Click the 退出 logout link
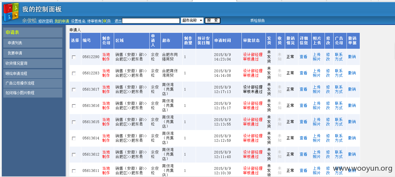395x177 pixels. coord(118,21)
